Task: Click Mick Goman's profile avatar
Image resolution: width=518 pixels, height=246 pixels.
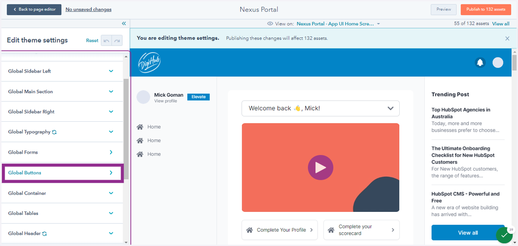Action: pos(143,97)
